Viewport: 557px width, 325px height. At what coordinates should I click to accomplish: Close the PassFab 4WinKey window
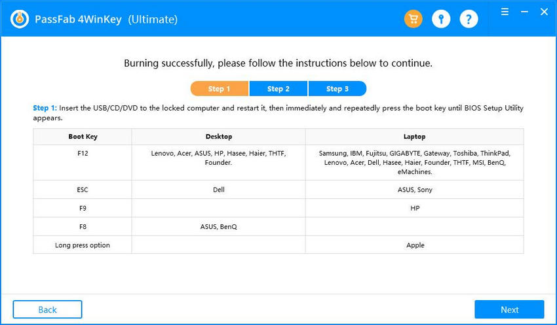[543, 12]
